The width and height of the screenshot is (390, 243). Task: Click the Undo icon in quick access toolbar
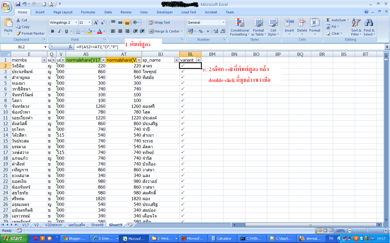tap(24, 4)
